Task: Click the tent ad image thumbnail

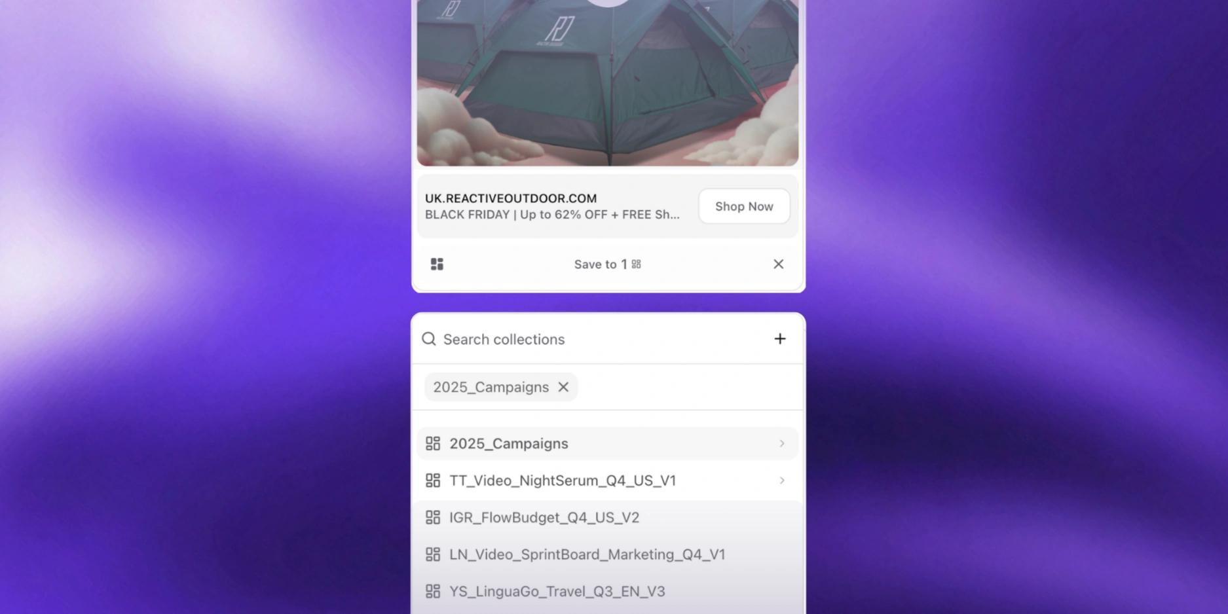Action: point(608,82)
